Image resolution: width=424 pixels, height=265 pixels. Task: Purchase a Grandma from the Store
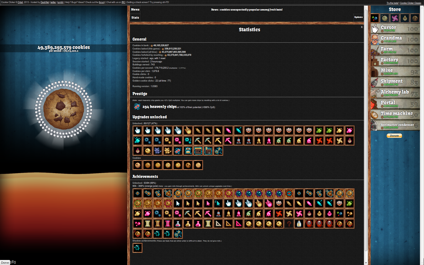[395, 39]
